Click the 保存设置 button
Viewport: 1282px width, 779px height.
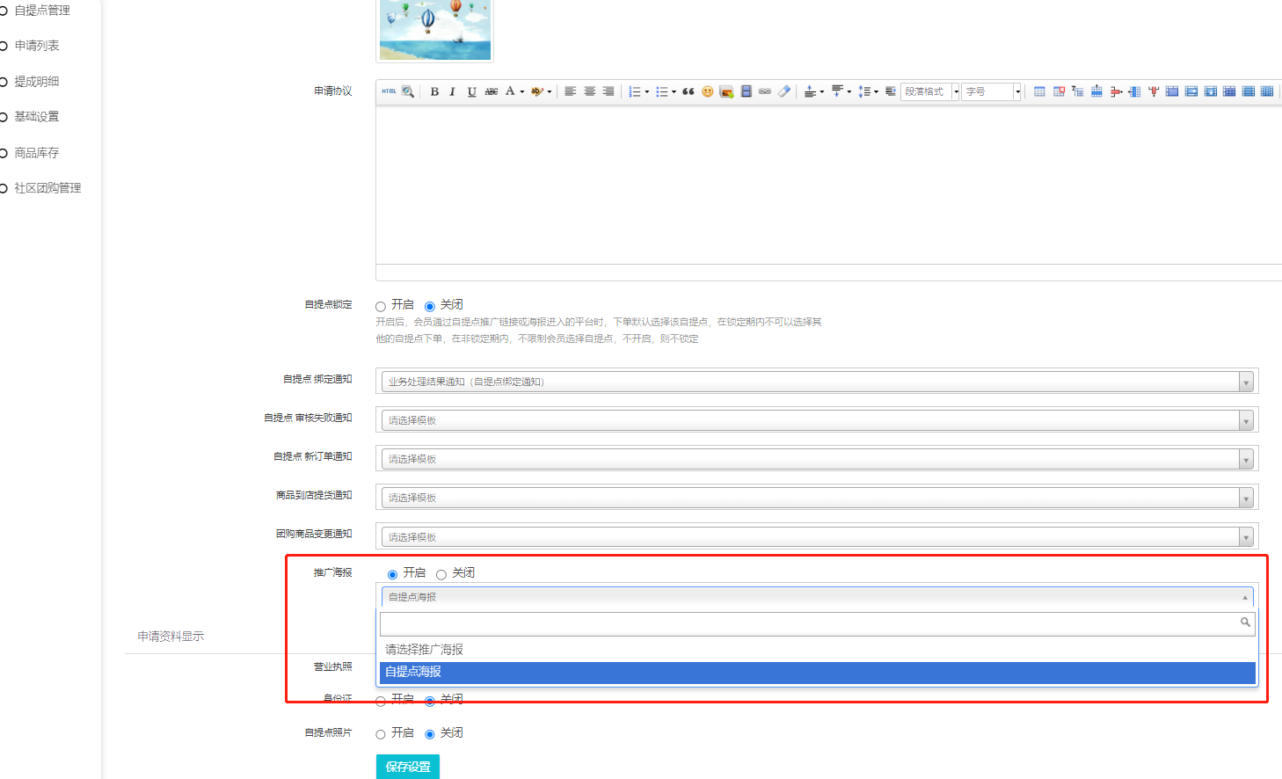click(408, 767)
